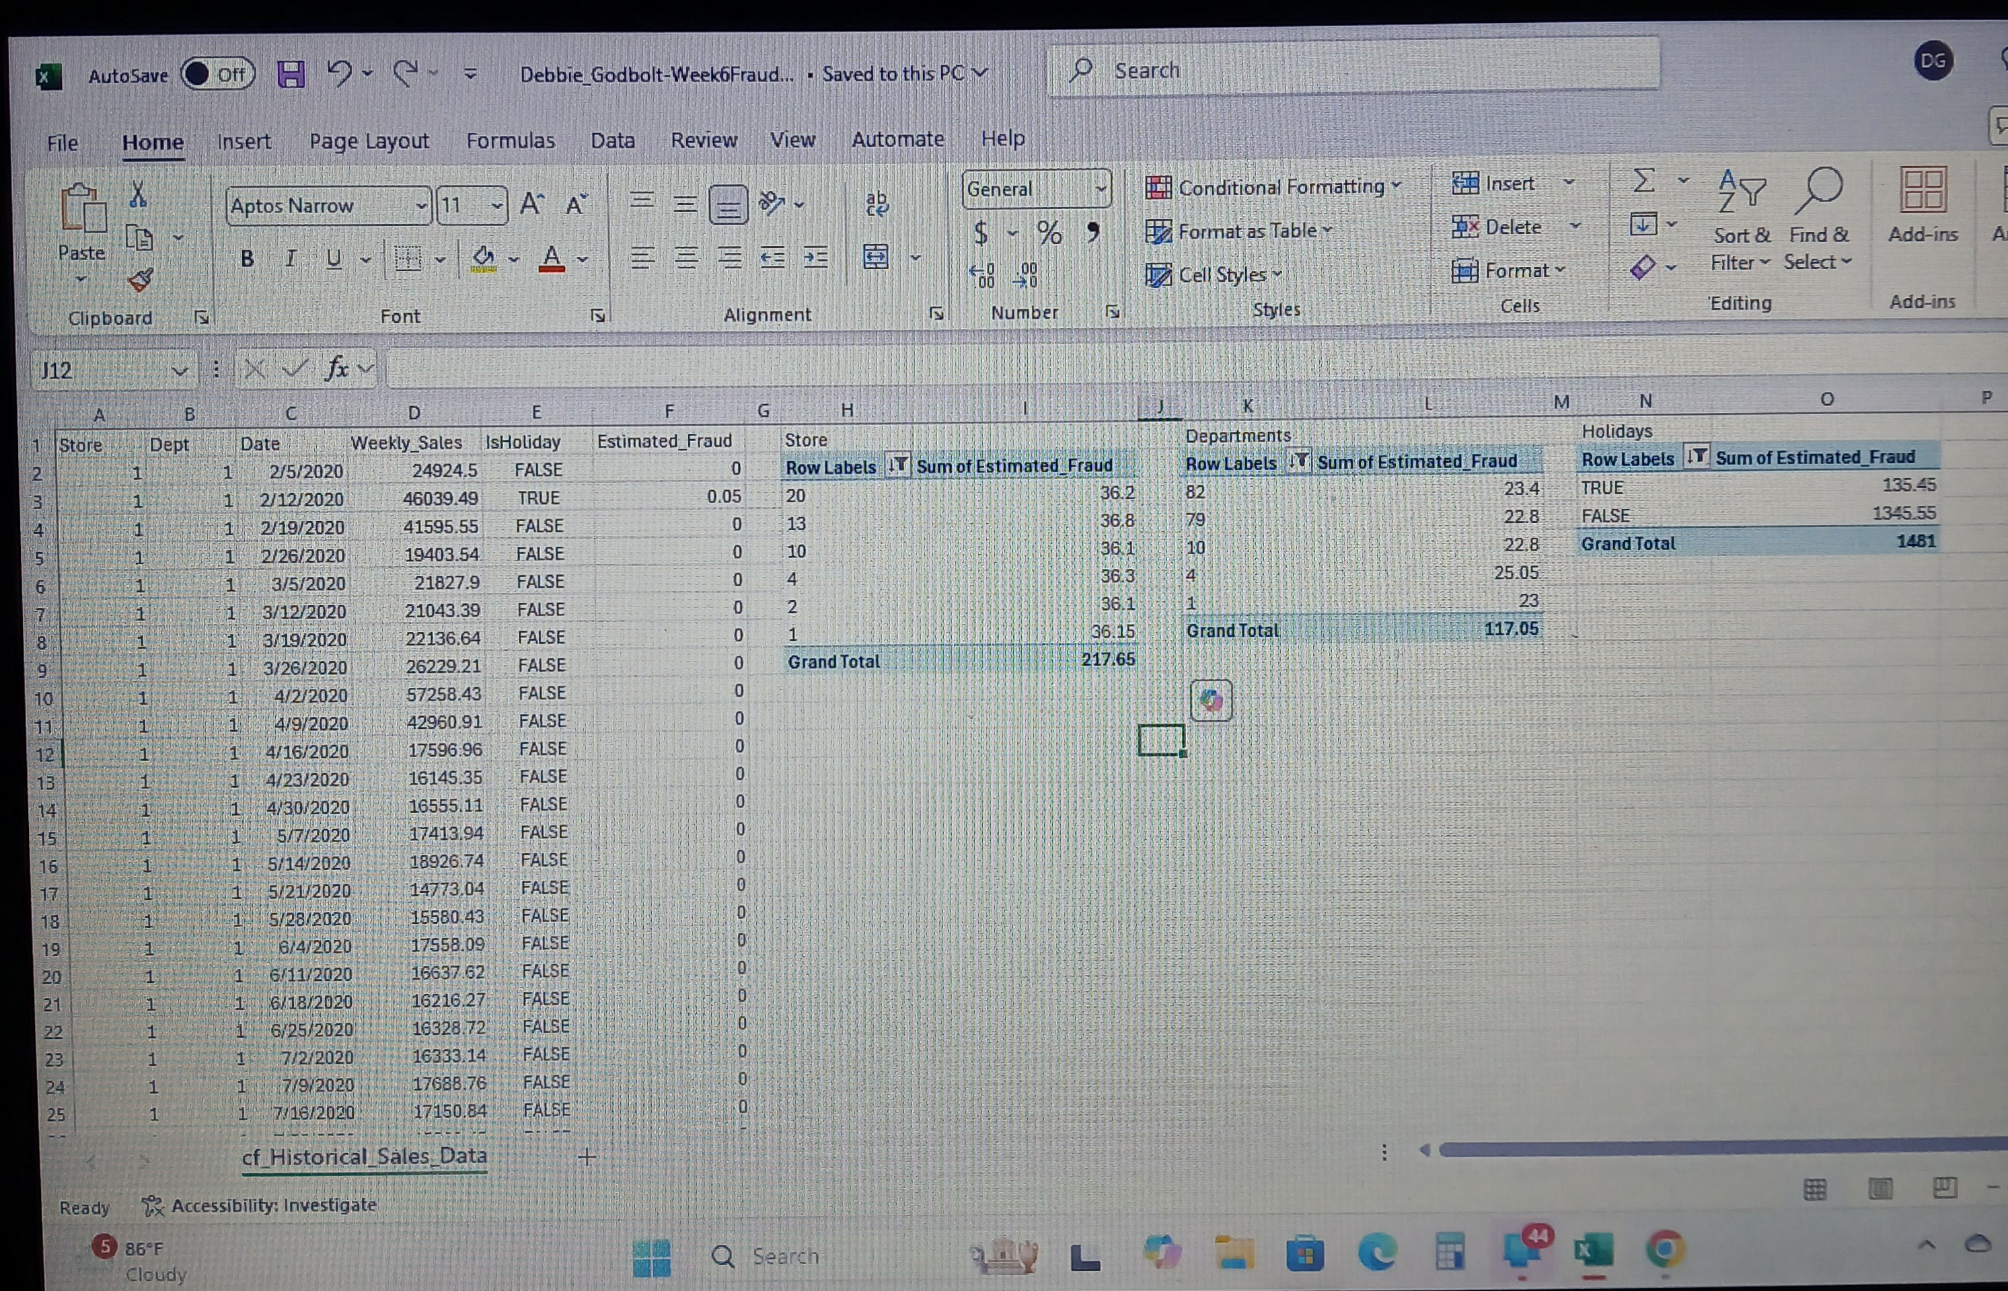The height and width of the screenshot is (1291, 2008).
Task: Toggle Bold formatting
Action: click(x=248, y=259)
